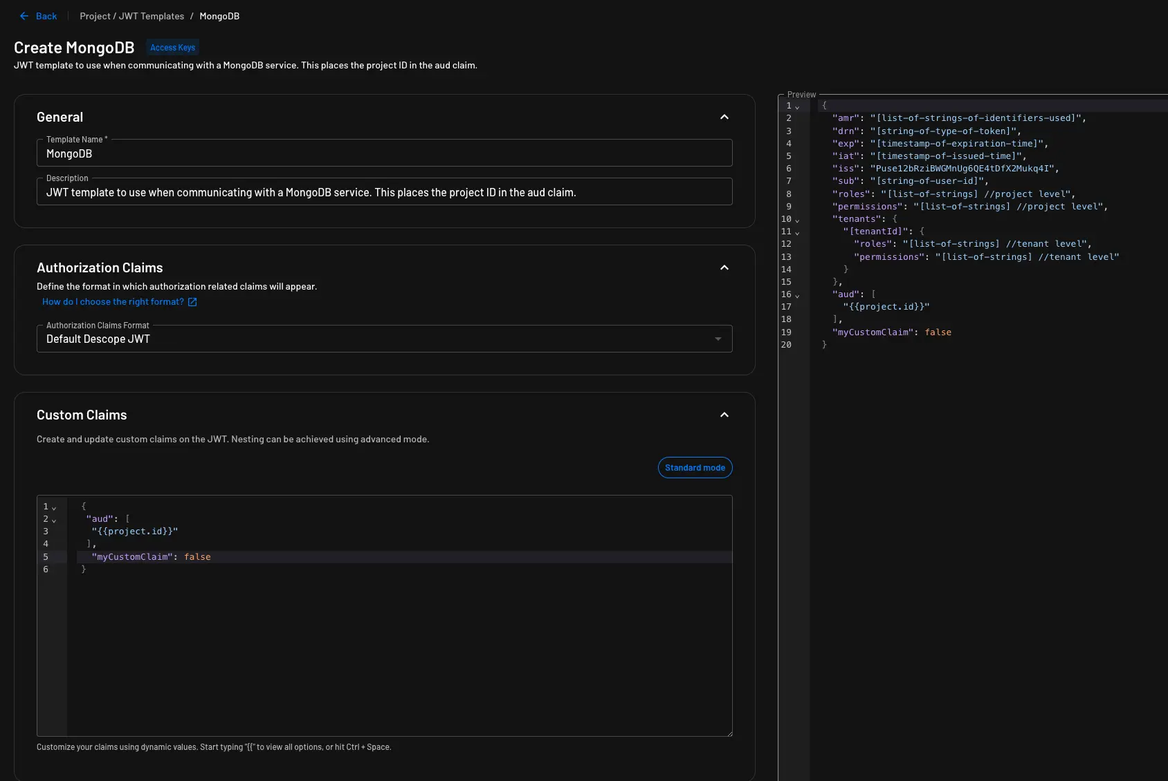Click line number 20 in Preview gutter
This screenshot has width=1168, height=781.
pos(786,345)
